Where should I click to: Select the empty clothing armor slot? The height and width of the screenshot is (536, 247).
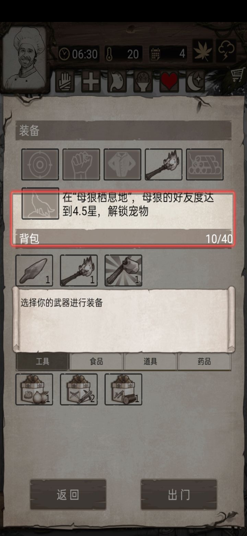122,164
